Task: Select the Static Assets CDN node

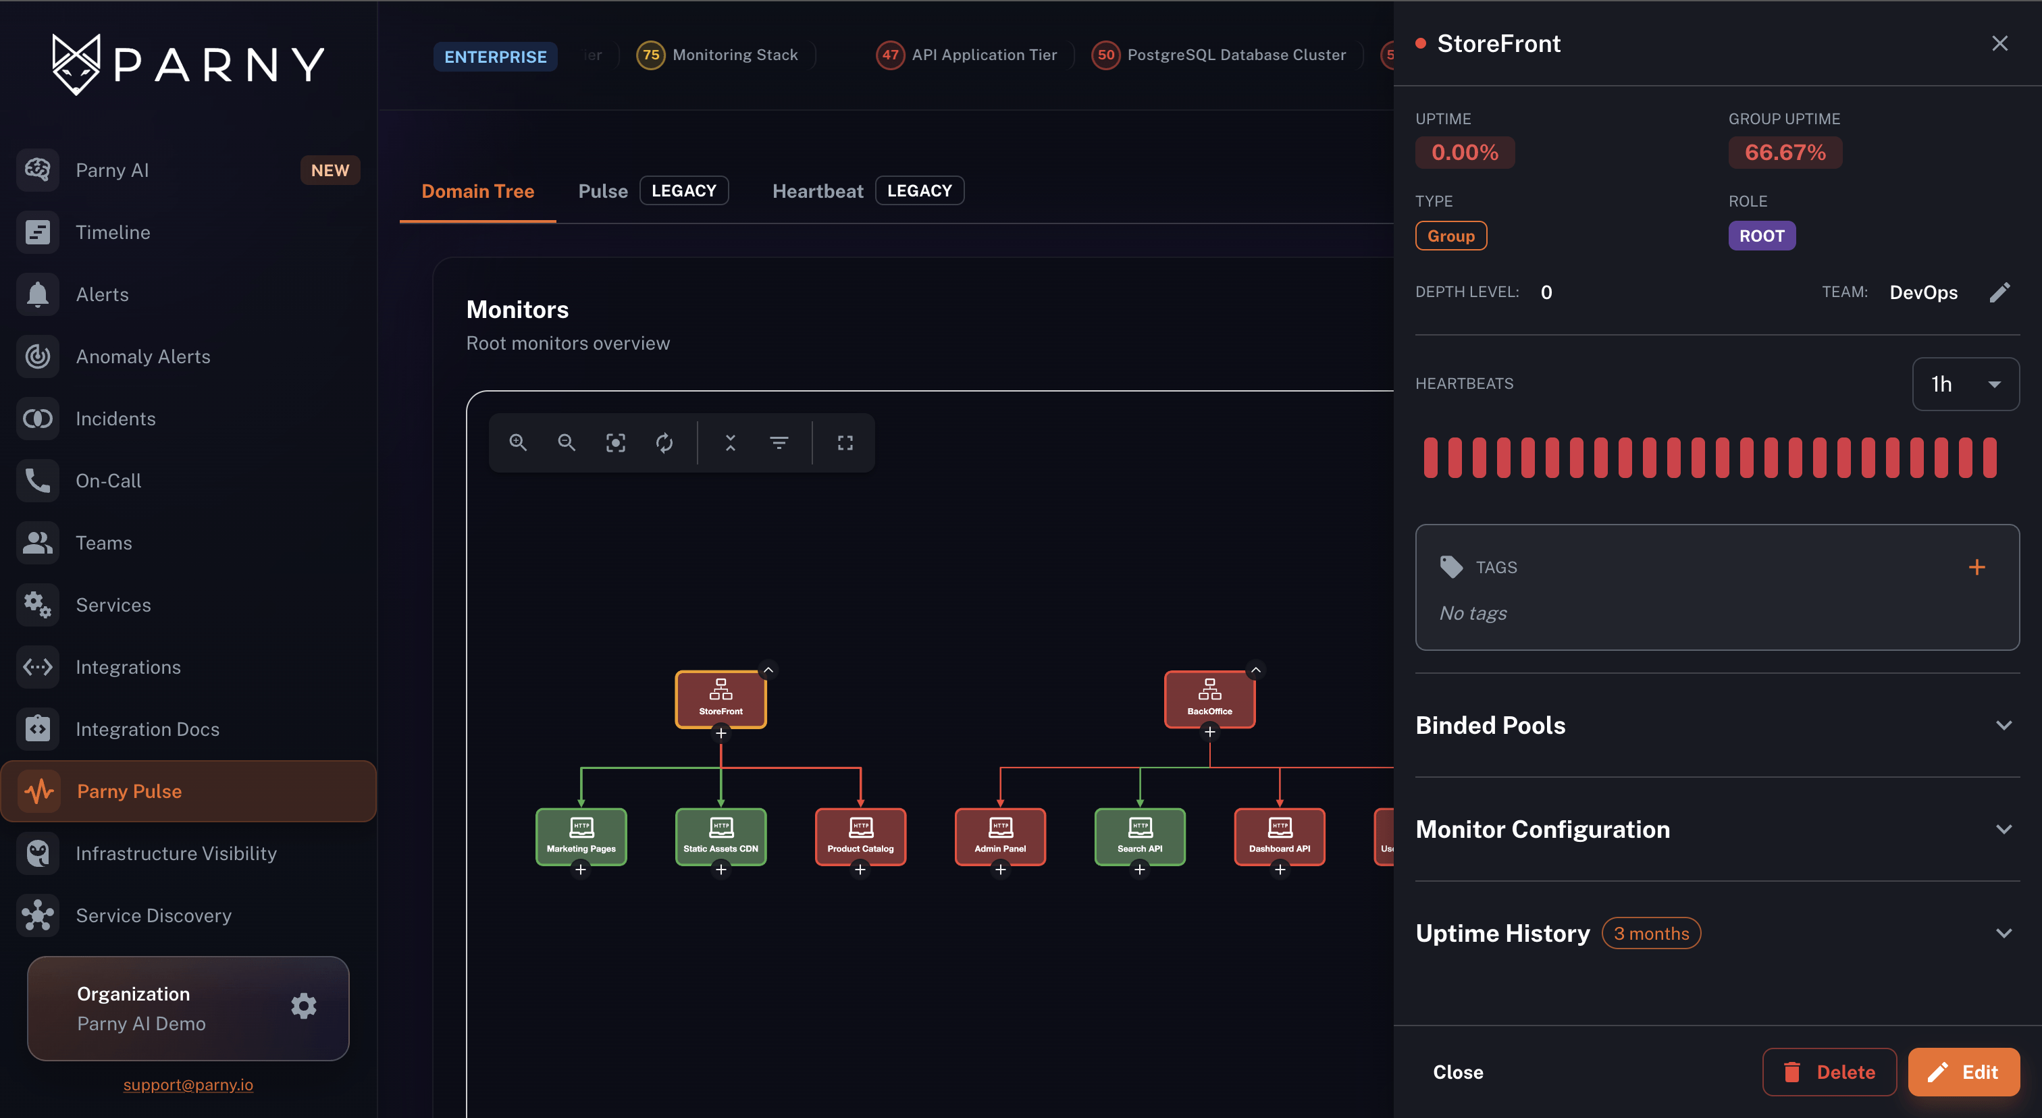Action: pyautogui.click(x=721, y=836)
